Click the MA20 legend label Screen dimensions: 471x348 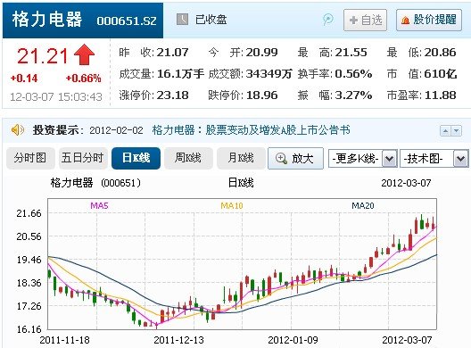363,205
